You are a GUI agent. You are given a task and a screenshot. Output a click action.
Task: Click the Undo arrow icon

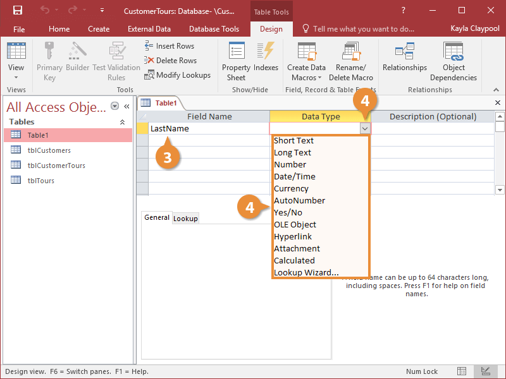pos(45,10)
